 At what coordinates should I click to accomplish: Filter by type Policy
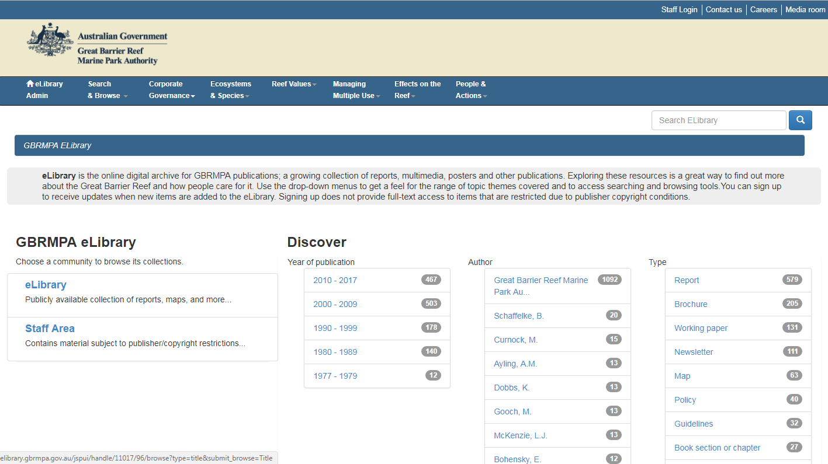685,400
